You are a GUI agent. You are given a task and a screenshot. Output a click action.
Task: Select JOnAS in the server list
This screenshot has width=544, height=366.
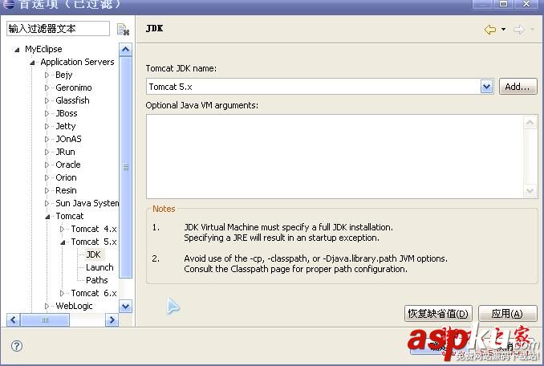click(x=68, y=139)
